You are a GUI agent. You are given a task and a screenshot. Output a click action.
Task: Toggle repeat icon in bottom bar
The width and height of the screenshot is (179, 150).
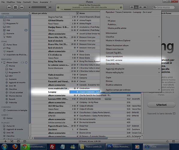coord(18,141)
